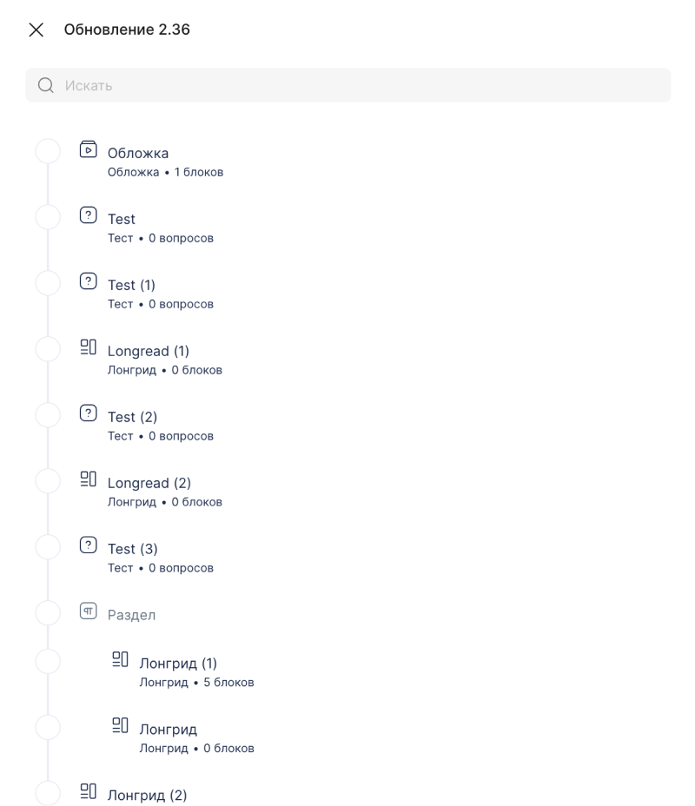Toggle the progress circle for Обложка
The image size is (695, 806).
click(x=48, y=151)
